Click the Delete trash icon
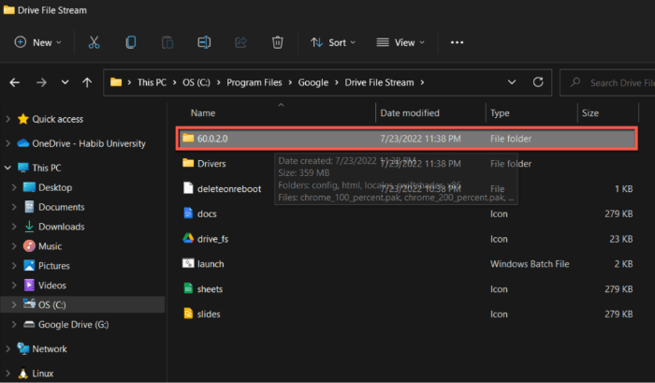The image size is (655, 383). point(277,42)
